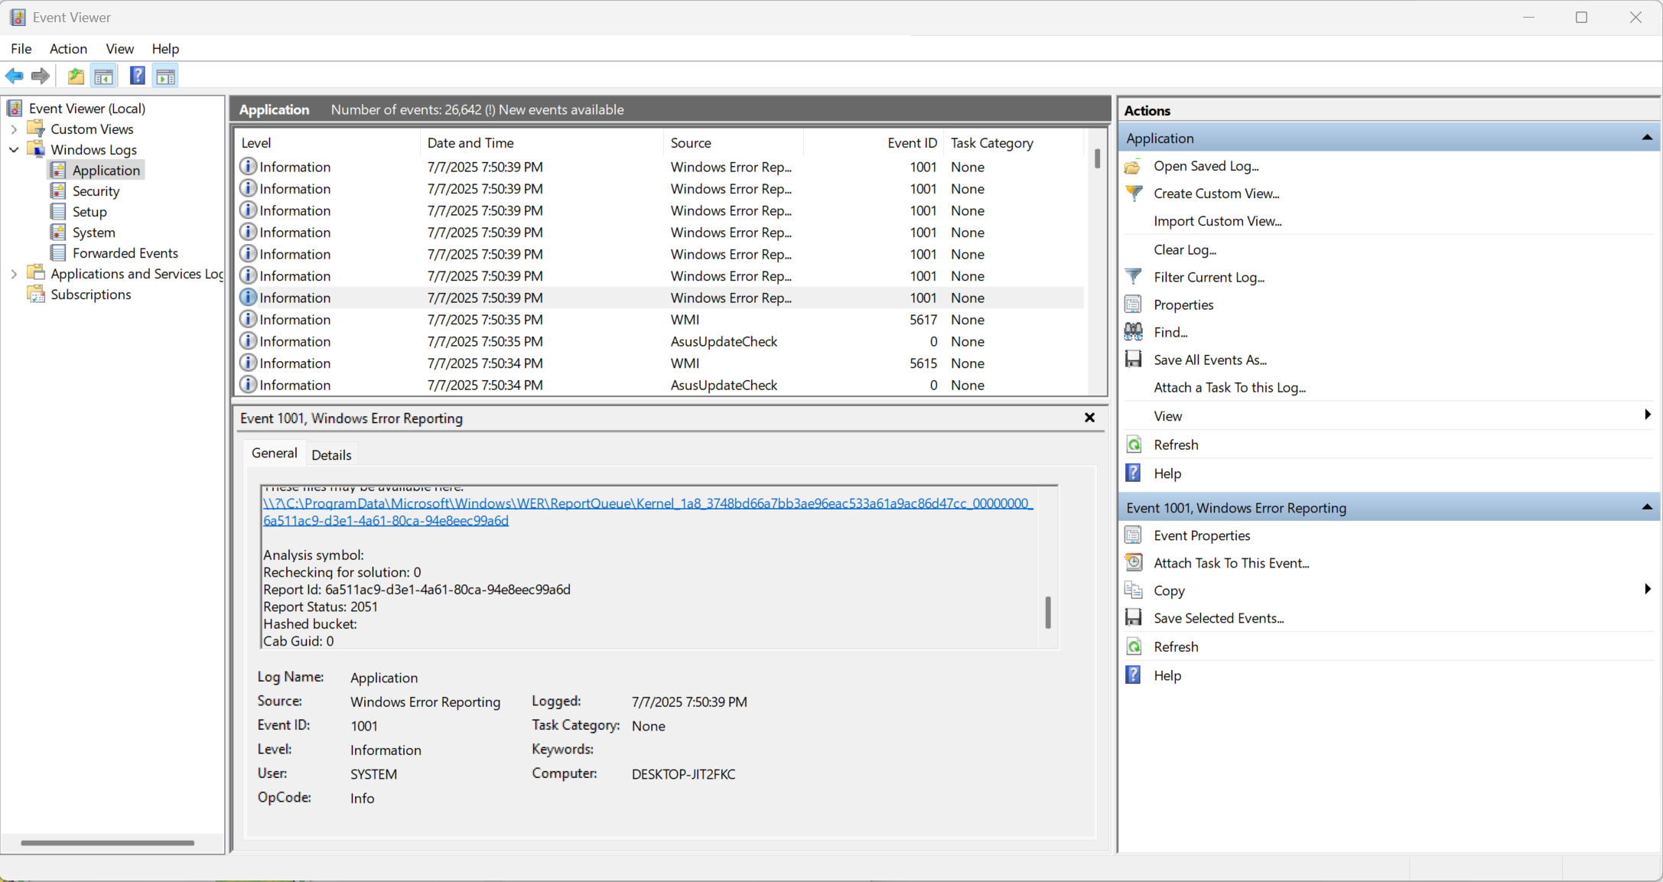Click the Show/Hide Action Pane toolbar icon
The width and height of the screenshot is (1663, 882).
click(165, 76)
